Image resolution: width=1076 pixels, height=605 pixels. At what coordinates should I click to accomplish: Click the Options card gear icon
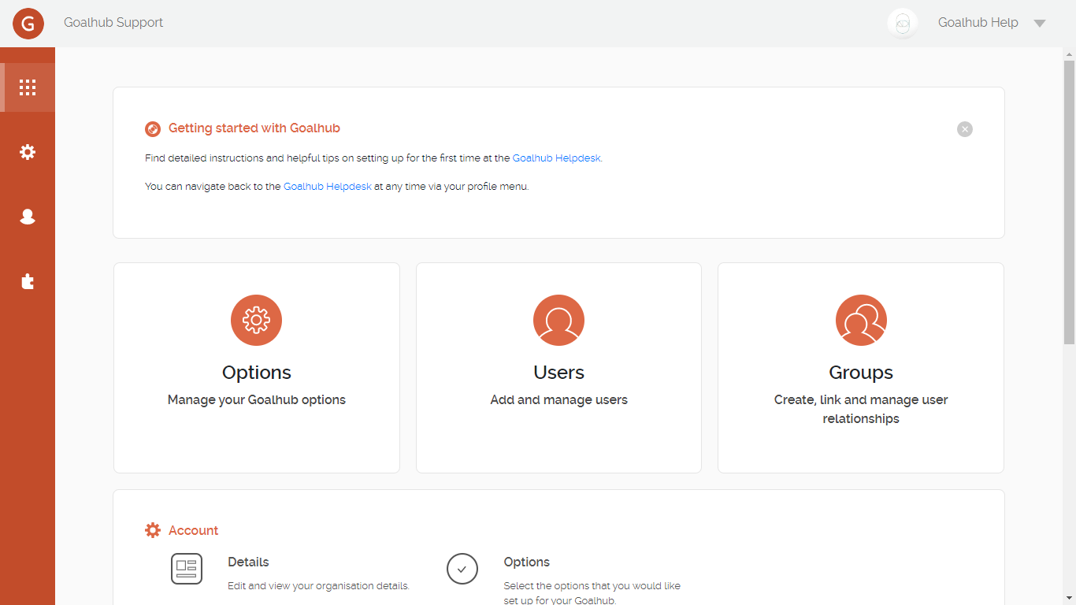[256, 320]
